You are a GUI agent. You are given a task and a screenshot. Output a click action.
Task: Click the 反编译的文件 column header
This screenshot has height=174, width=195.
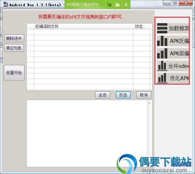click(x=83, y=26)
